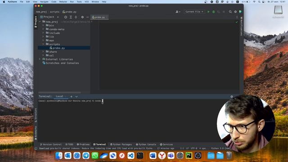The width and height of the screenshot is (288, 162).
Task: Open the Navigate menu
Action: coord(44,2)
